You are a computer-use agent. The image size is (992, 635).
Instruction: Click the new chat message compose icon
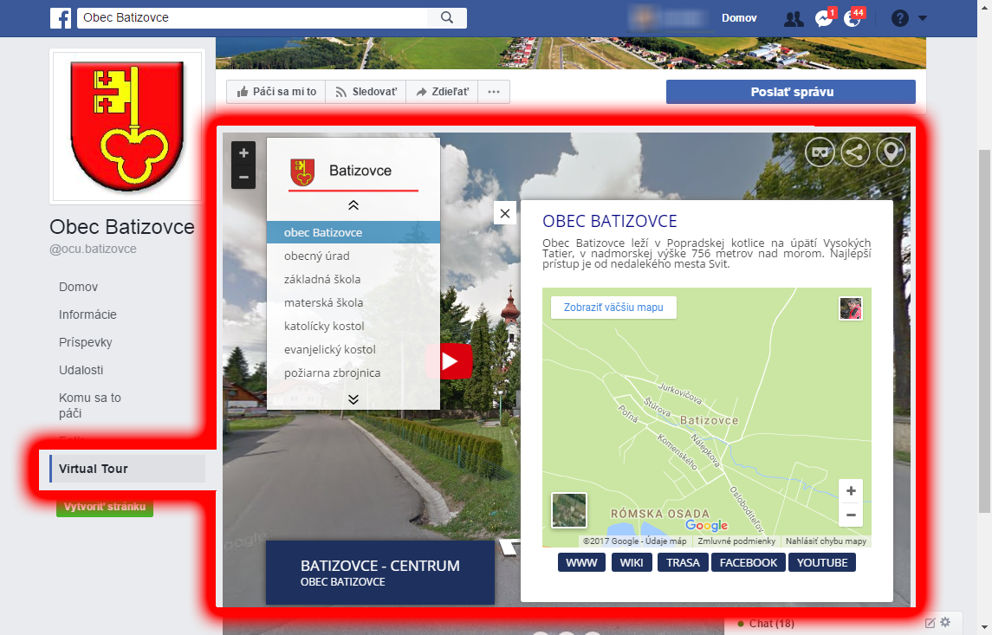tap(930, 623)
